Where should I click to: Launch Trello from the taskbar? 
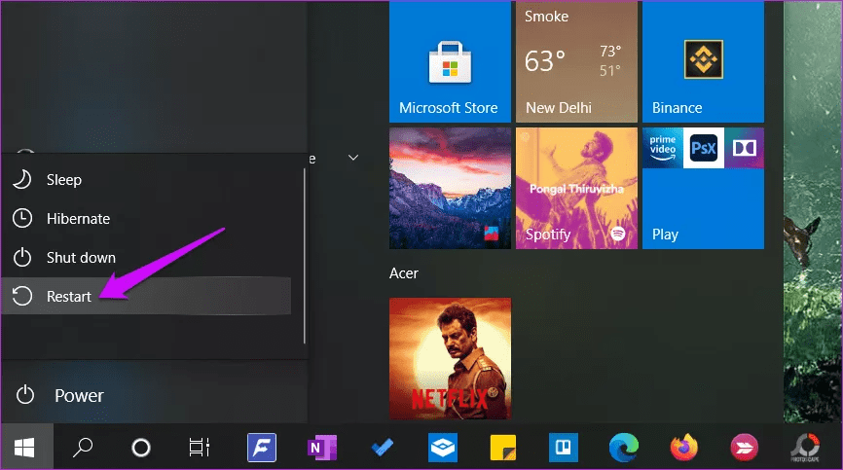click(564, 447)
